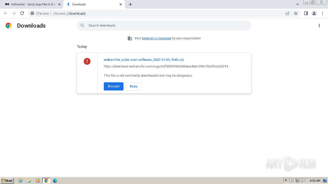Viewport: 328px width, 184px height.
Task: Open Action Center flag icon
Action: [x=304, y=181]
